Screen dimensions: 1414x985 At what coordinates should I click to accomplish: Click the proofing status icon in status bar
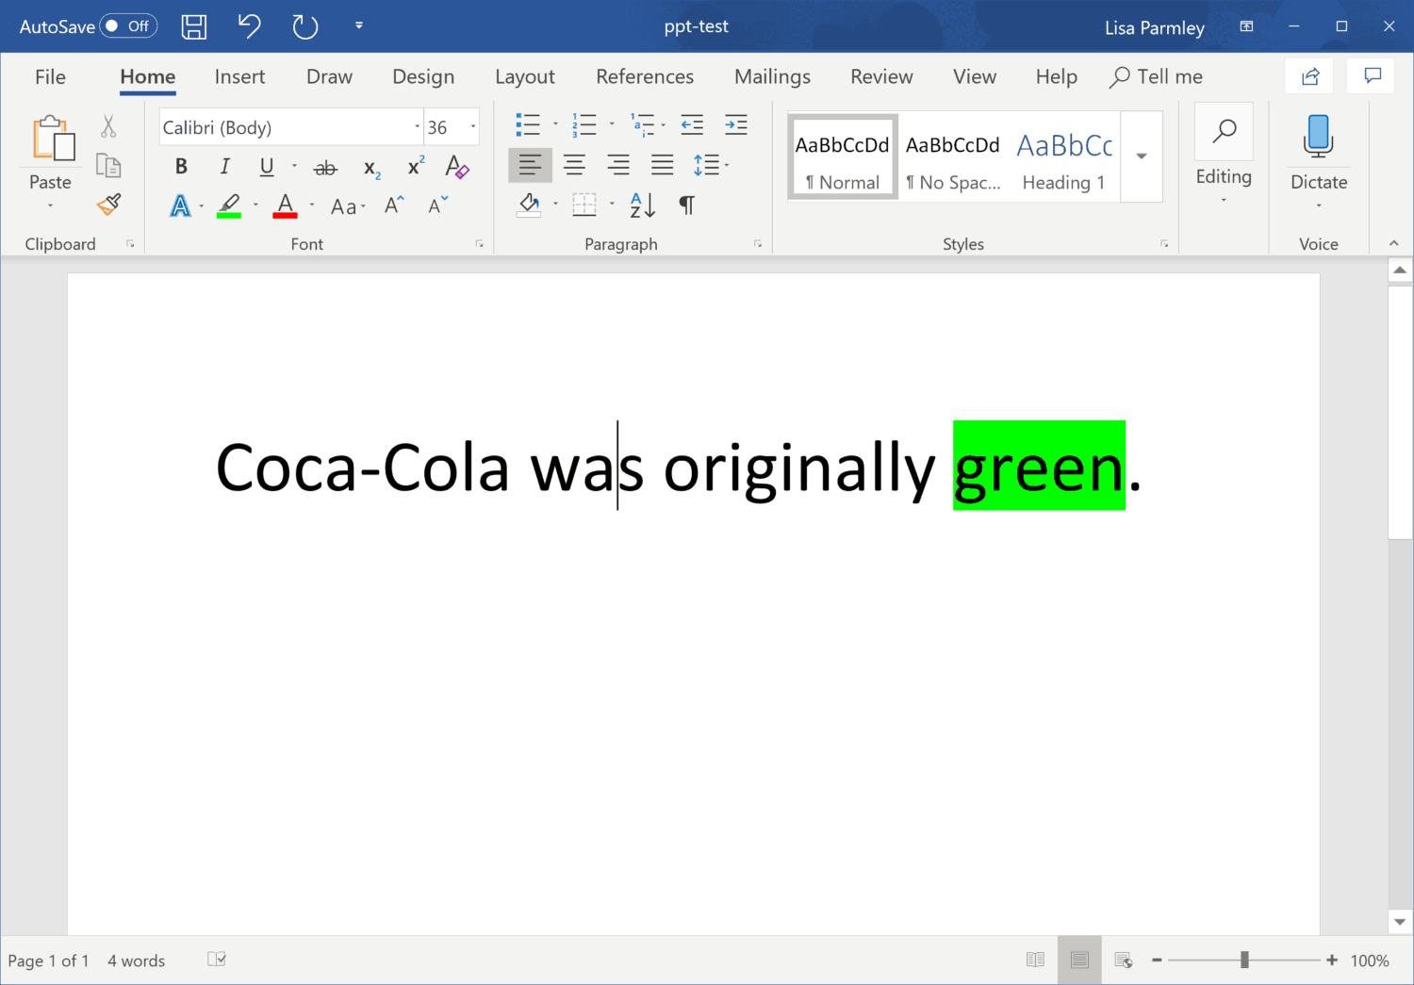[217, 960]
